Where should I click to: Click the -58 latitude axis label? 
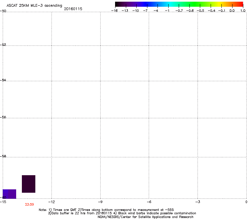(3, 156)
